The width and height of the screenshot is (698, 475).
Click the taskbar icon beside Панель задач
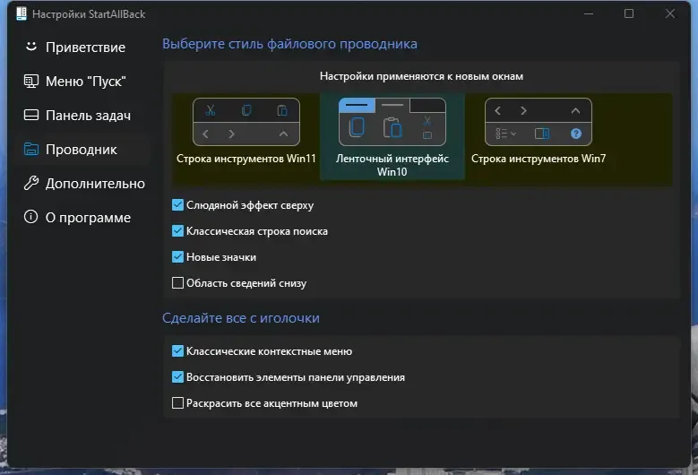pyautogui.click(x=30, y=116)
